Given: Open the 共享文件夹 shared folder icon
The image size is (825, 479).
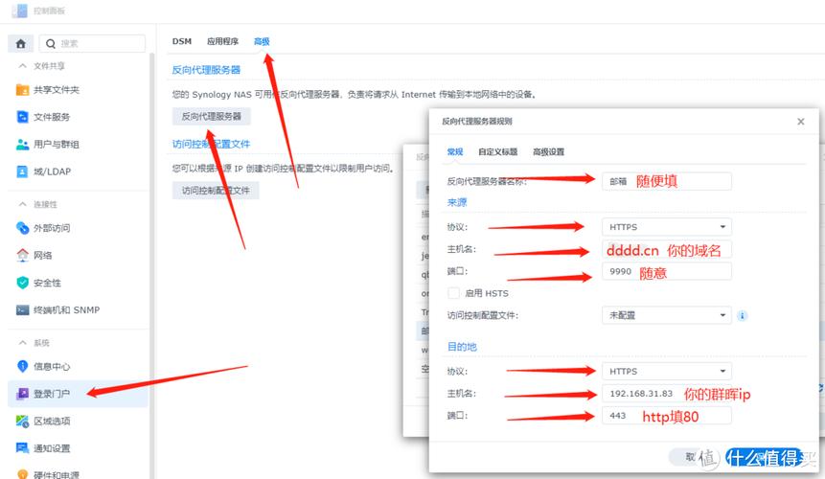Looking at the screenshot, I should (x=23, y=89).
